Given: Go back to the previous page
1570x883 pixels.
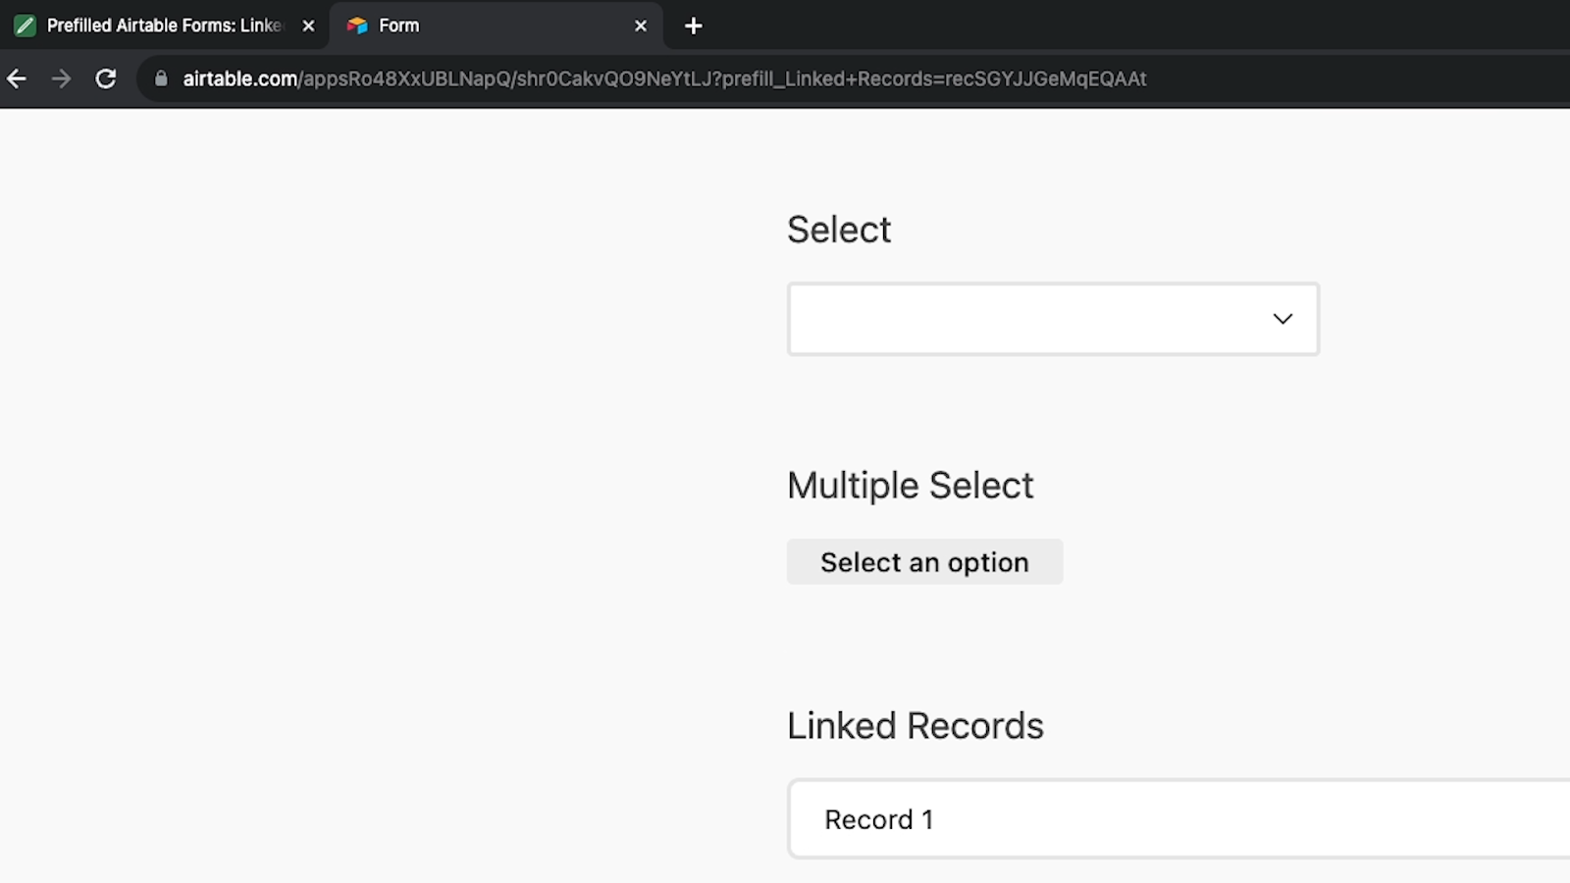Looking at the screenshot, I should (x=17, y=78).
